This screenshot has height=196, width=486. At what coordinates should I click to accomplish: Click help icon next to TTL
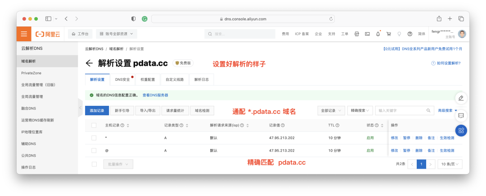337,126
